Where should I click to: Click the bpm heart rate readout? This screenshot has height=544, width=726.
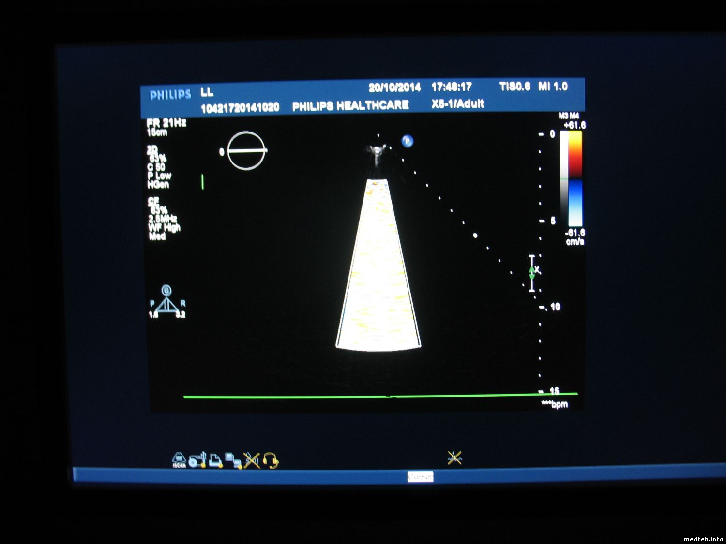click(x=555, y=404)
